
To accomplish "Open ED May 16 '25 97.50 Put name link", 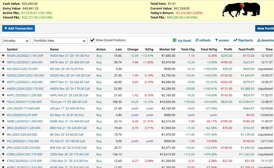I will [67, 115].
